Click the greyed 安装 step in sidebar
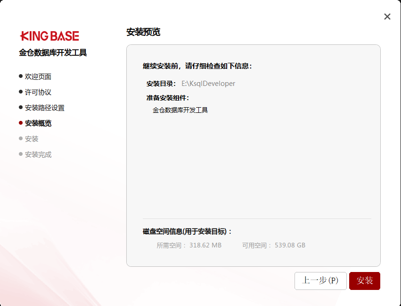Image resolution: width=401 pixels, height=306 pixels. pos(32,139)
